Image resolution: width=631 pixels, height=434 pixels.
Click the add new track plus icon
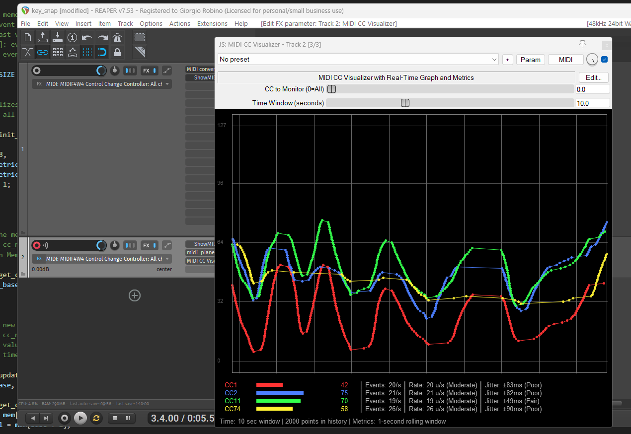click(x=135, y=295)
